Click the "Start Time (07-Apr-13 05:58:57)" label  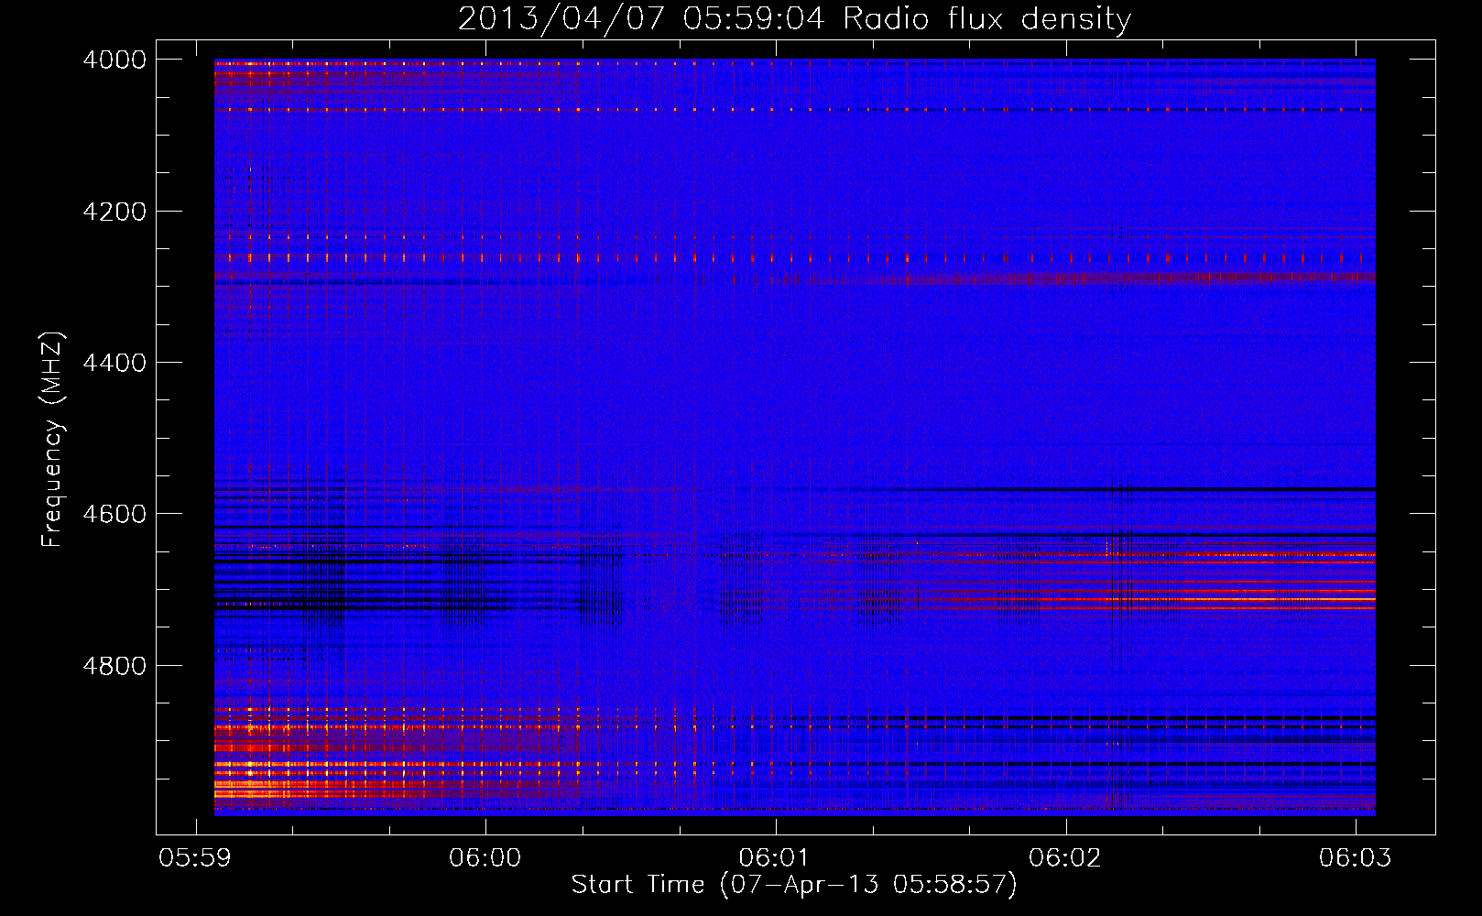click(794, 885)
